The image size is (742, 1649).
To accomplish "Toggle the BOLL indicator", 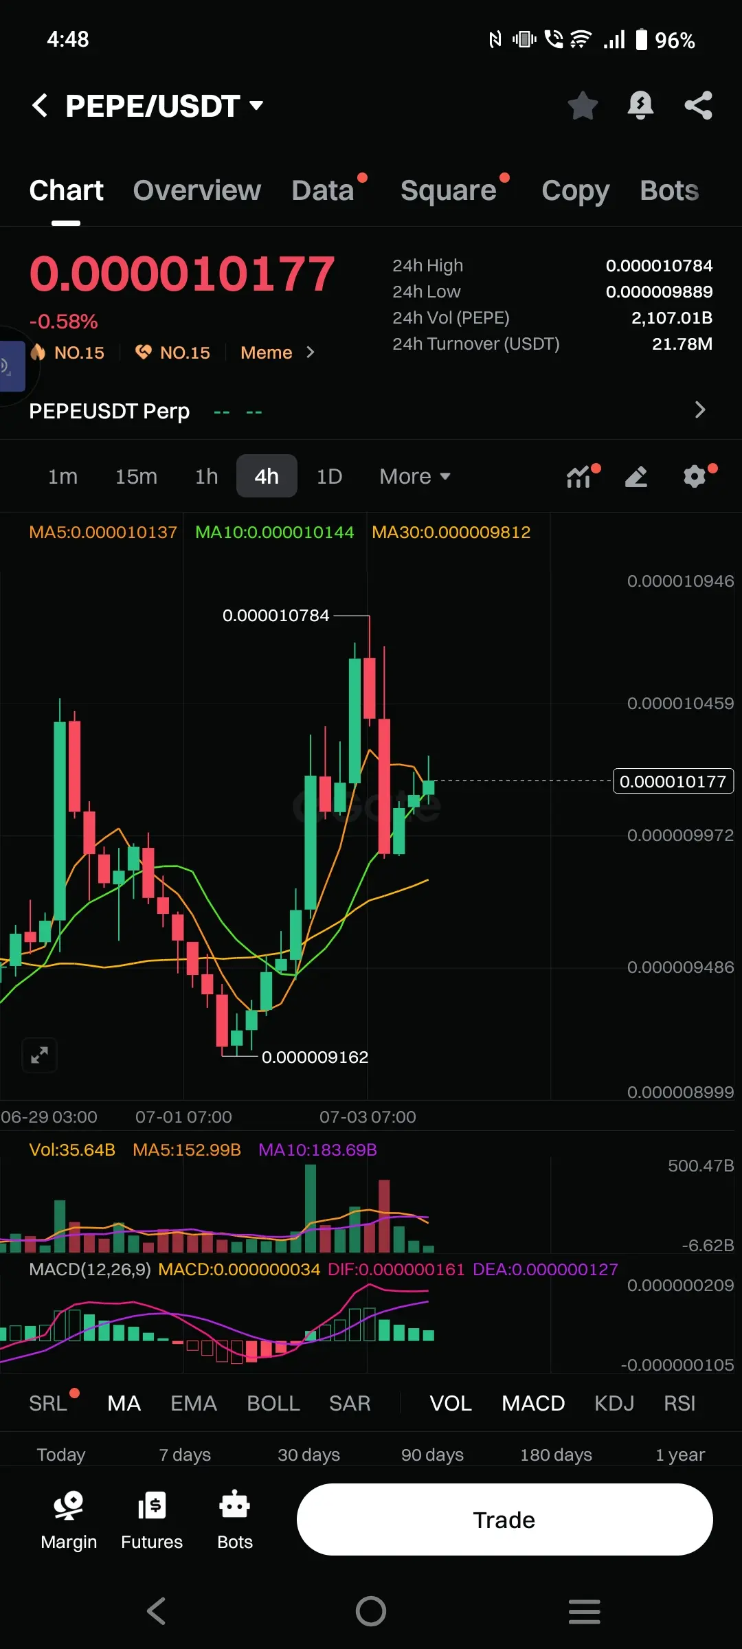I will click(273, 1403).
